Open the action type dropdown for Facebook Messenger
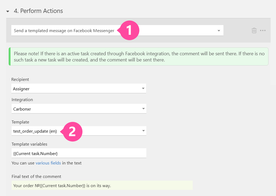 coord(117,30)
